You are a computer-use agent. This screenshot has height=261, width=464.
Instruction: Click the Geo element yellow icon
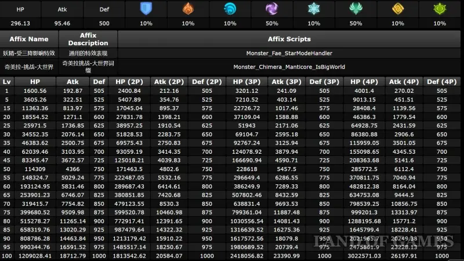(x=398, y=9)
